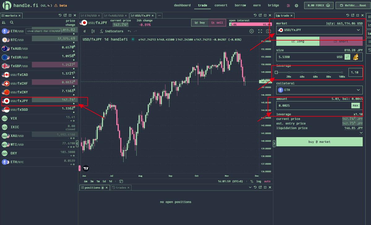Open the borrow page
Viewport: 371px width, 225px height.
tap(240, 5)
